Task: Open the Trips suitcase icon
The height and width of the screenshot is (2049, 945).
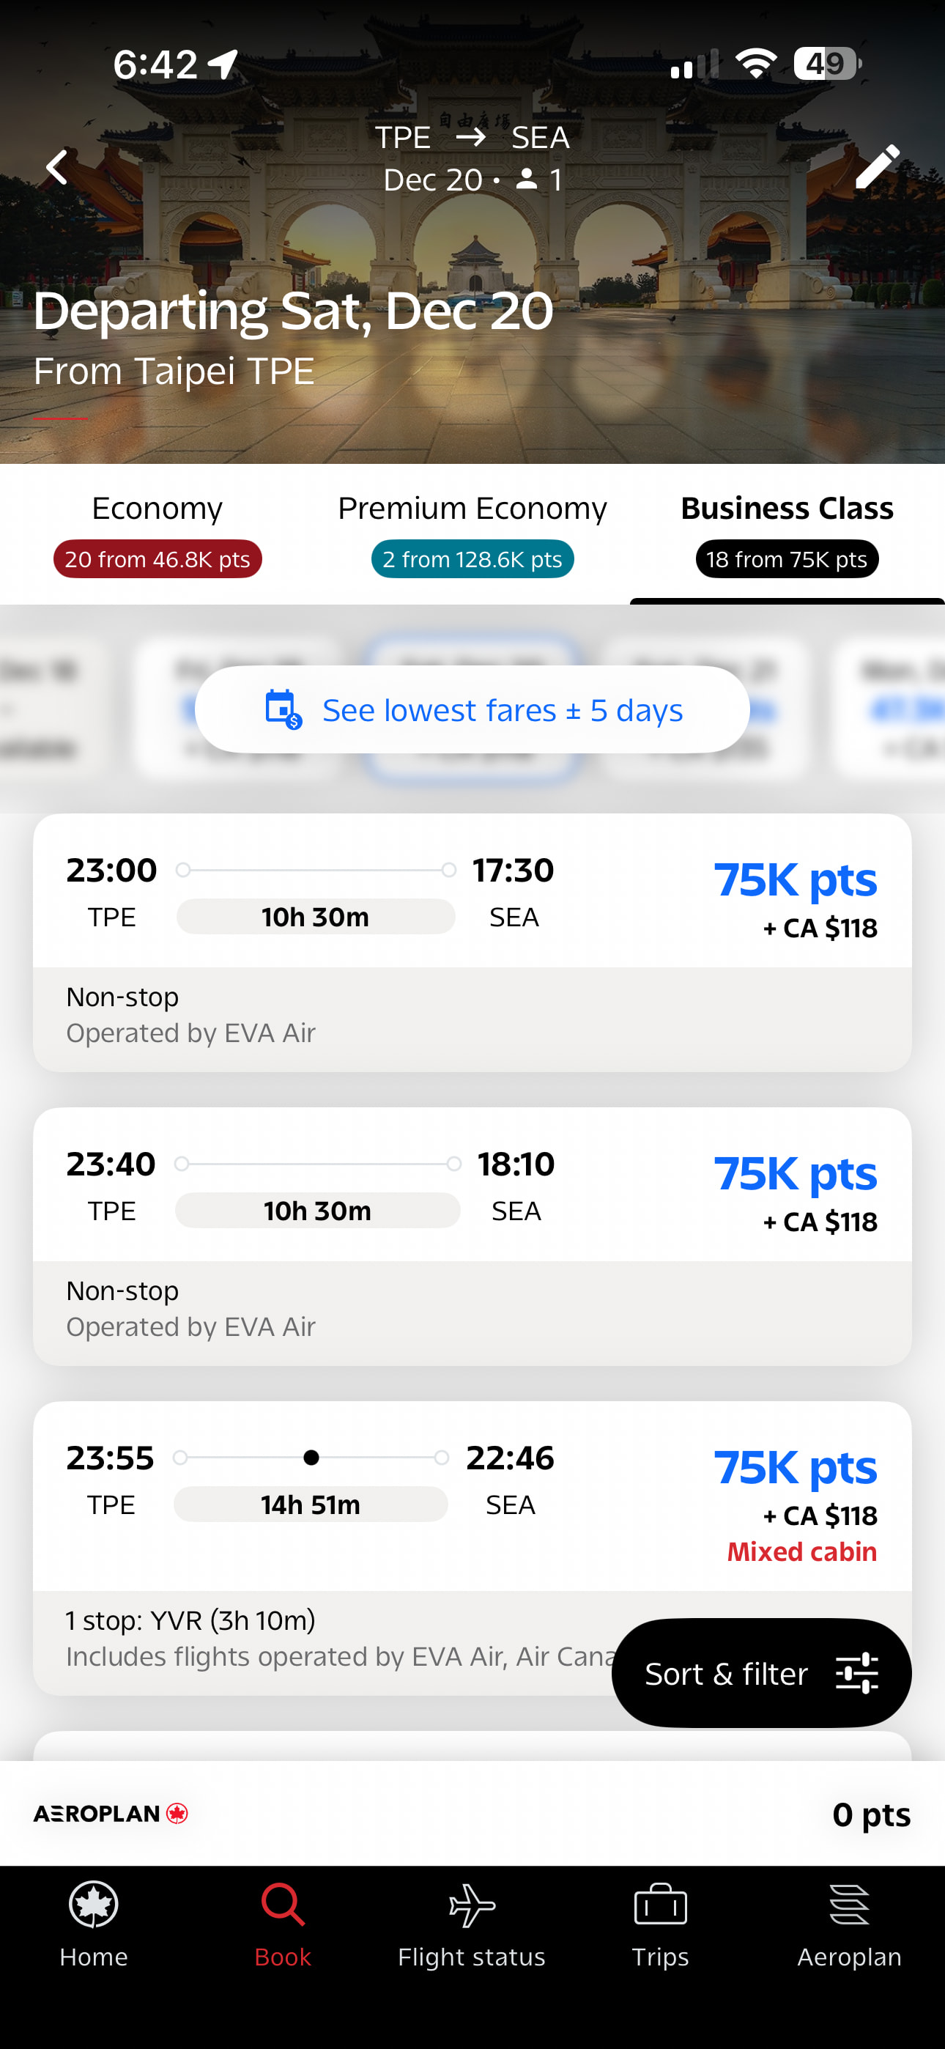Action: tap(660, 1904)
